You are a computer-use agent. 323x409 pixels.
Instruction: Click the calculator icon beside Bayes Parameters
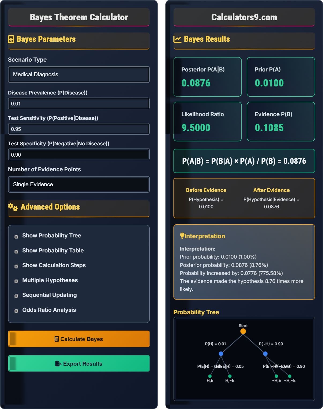coord(11,39)
